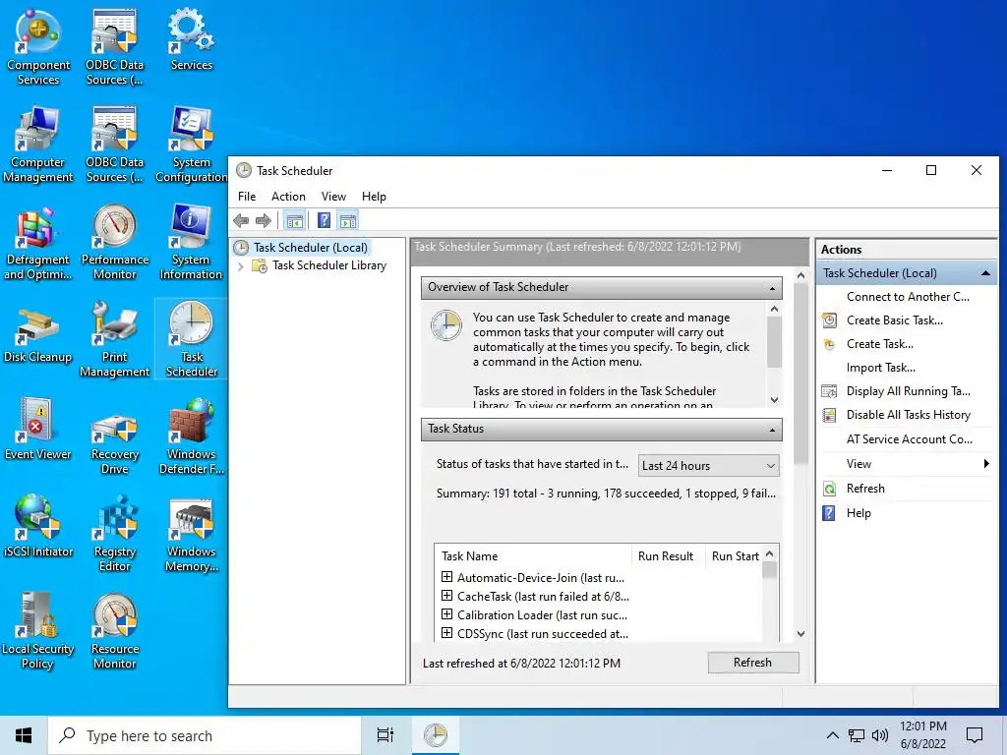Click the Forward arrow in Task Scheduler toolbar
Viewport: 1007px width, 755px height.
click(264, 221)
